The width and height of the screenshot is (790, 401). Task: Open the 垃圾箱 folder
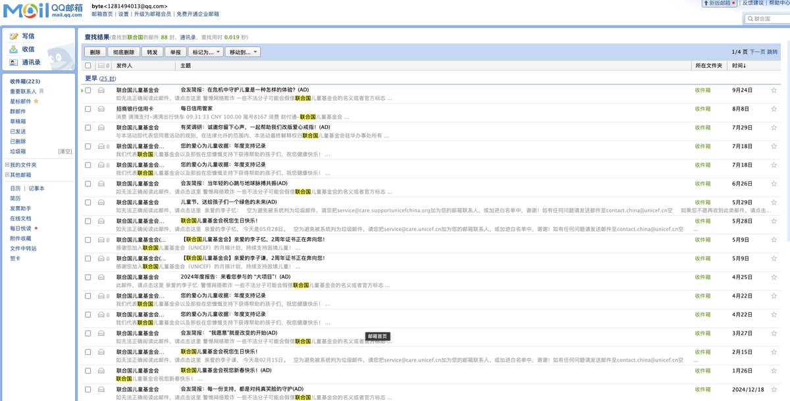18,151
